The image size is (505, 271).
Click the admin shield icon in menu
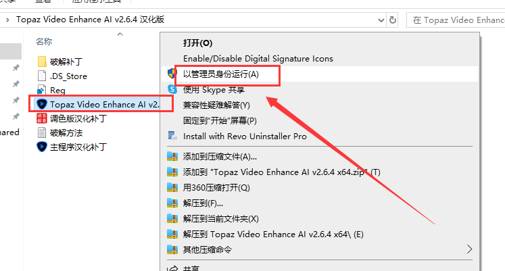172,74
